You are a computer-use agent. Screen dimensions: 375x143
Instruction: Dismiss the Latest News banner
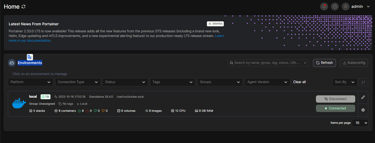coord(215,24)
